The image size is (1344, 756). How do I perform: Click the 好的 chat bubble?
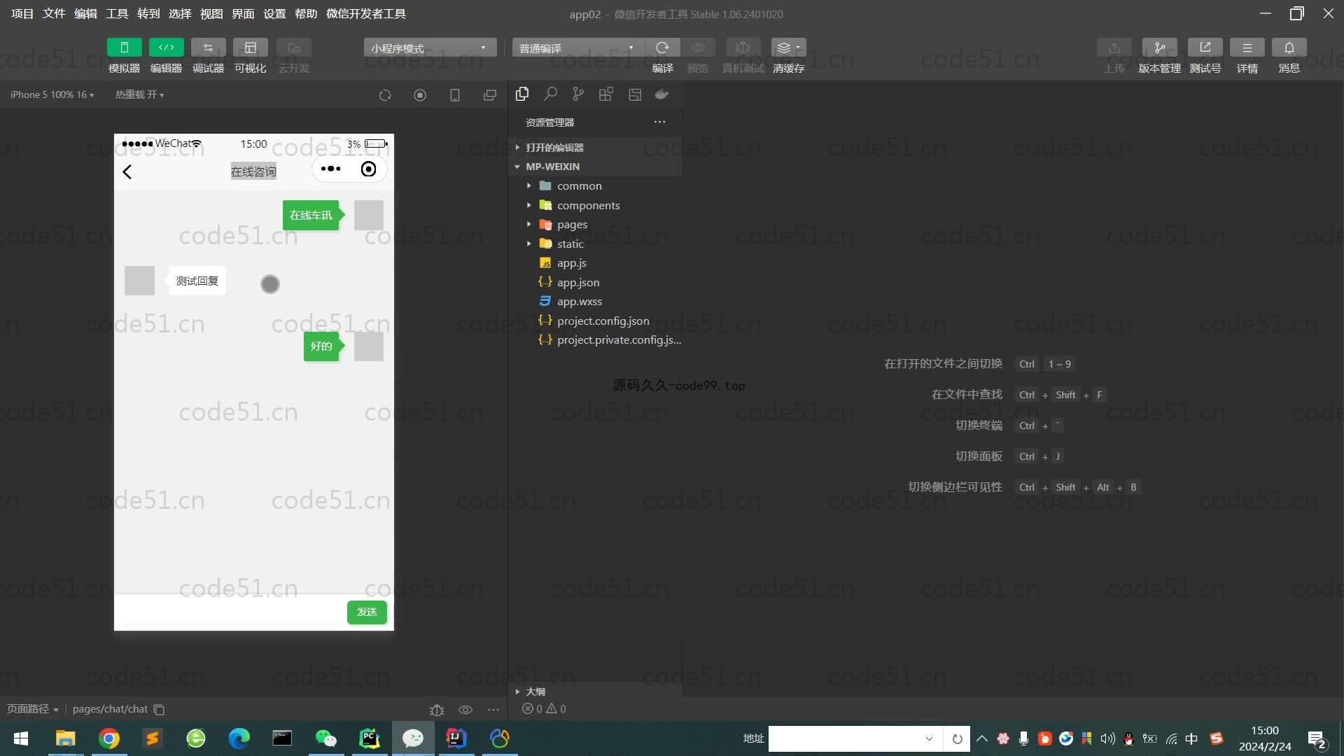coord(321,346)
